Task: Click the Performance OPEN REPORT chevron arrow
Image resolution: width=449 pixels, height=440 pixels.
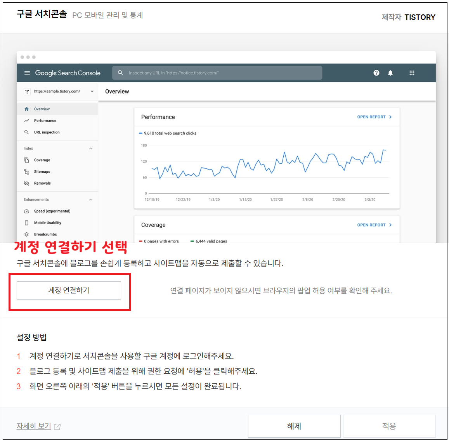Action: (x=390, y=117)
